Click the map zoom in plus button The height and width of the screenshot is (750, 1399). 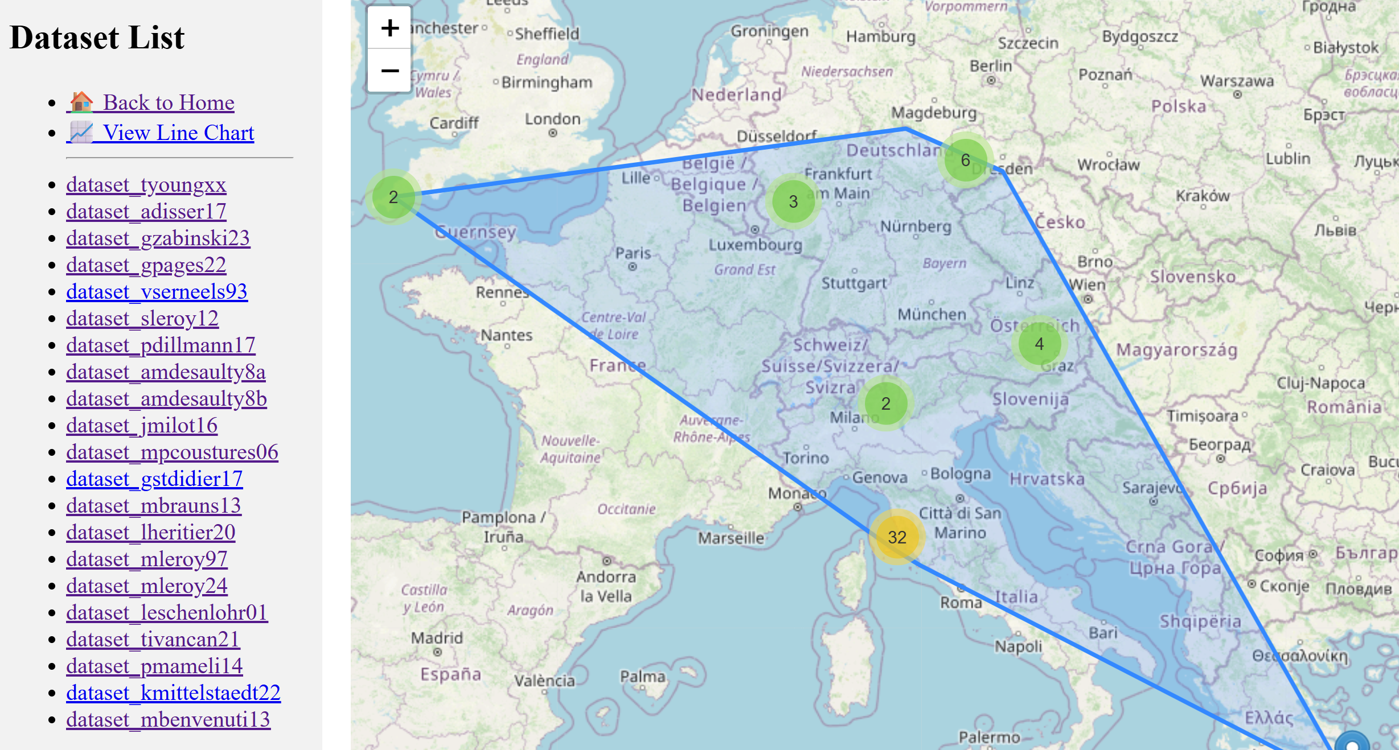389,28
